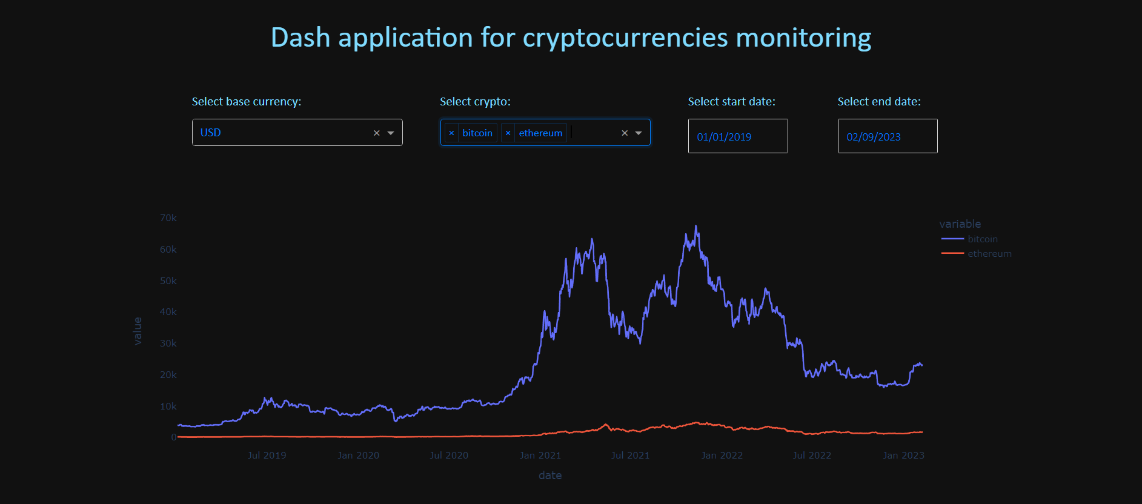Remove bitcoin chip with its × icon

coord(451,133)
